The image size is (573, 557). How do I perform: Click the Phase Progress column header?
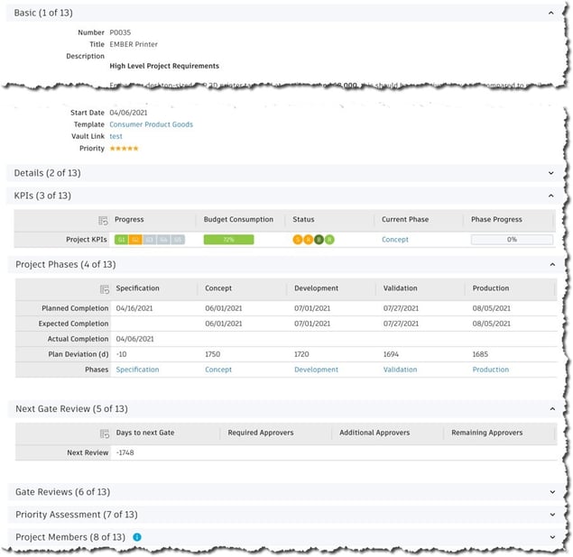[x=496, y=220]
